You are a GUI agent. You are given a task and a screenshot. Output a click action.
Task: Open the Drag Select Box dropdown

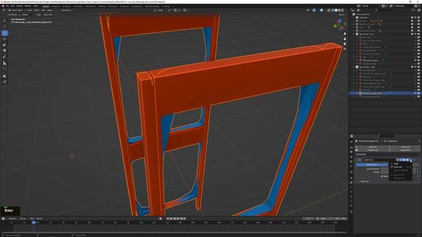[49, 14]
